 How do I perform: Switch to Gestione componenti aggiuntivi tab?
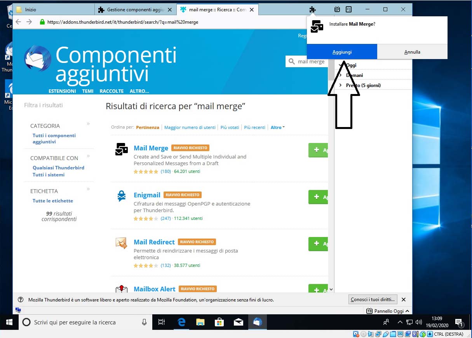coord(135,9)
